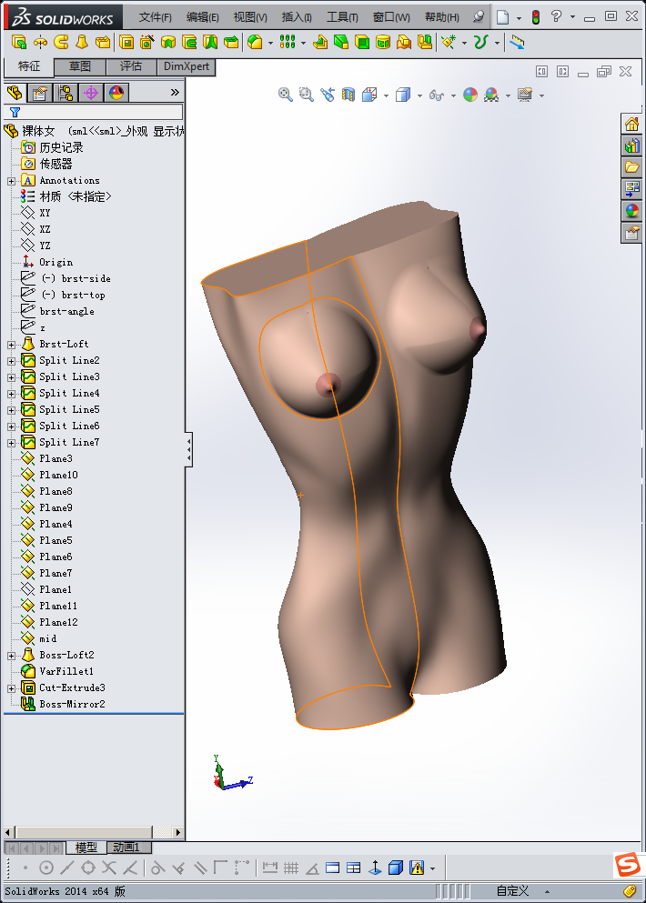Open the 工具(T) menu

(342, 17)
